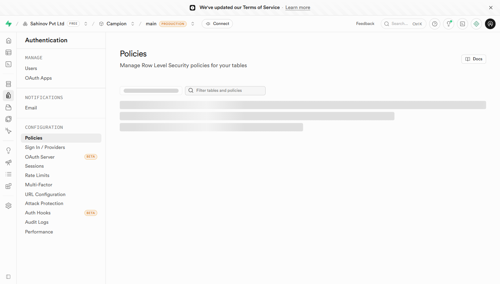Open the AI Assistant diamond icon

coord(476,24)
